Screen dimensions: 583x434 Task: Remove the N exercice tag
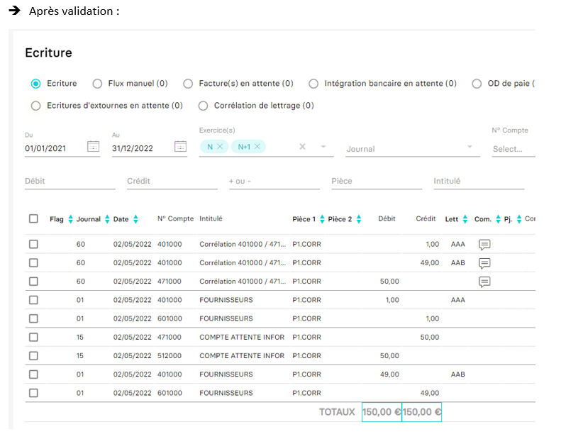point(220,147)
